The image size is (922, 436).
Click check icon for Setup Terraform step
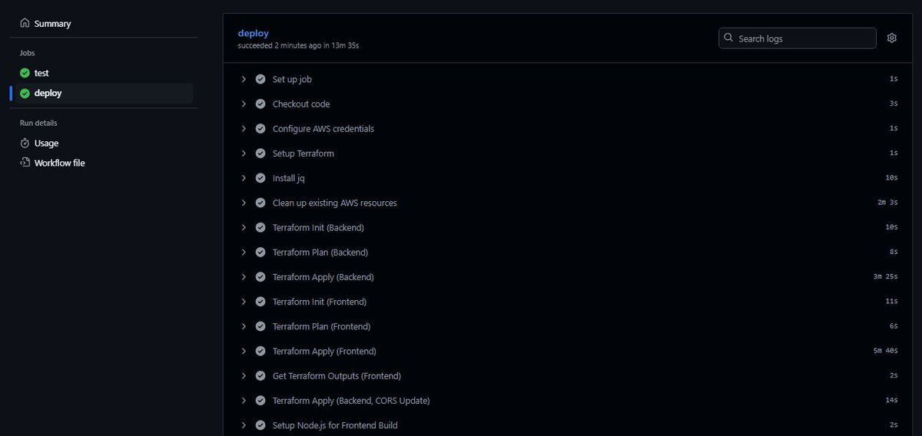pyautogui.click(x=260, y=154)
